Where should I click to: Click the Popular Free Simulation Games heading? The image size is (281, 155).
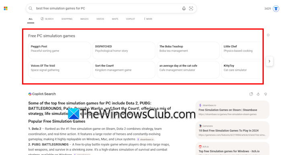pos(57,121)
